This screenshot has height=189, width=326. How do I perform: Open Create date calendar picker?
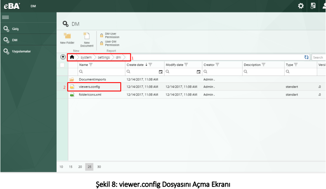161,72
